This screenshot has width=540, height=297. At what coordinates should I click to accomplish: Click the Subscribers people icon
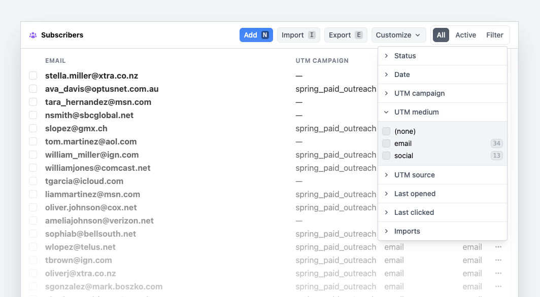point(33,35)
